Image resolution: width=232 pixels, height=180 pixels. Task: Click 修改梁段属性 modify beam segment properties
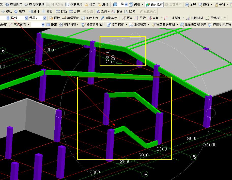pos(93,25)
